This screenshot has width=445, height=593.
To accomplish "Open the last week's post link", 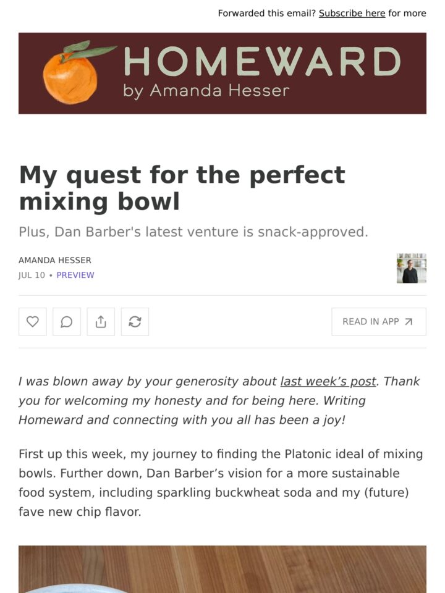I will [x=328, y=381].
